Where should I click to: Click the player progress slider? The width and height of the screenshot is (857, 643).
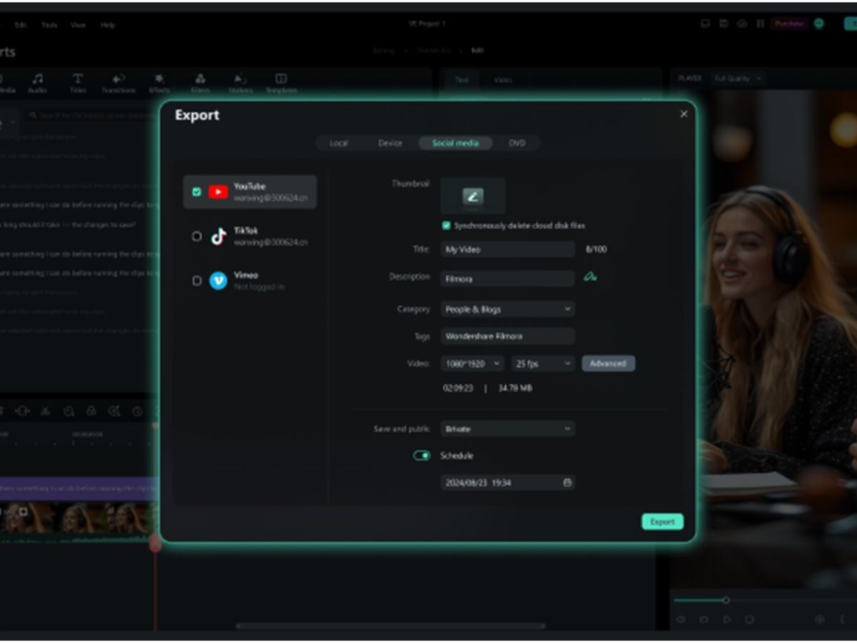(726, 600)
